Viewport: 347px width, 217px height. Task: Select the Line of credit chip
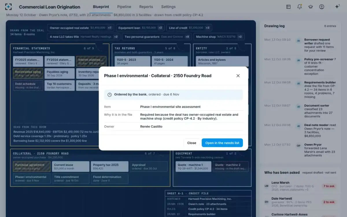189,28
